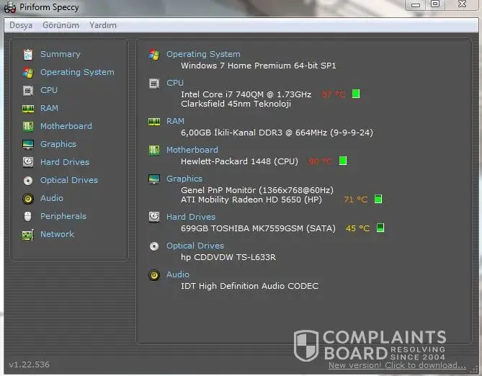Viewport: 482px width, 376px height.
Task: Click the Hewlett-Packard 1448 (CPU) text
Action: coord(239,161)
